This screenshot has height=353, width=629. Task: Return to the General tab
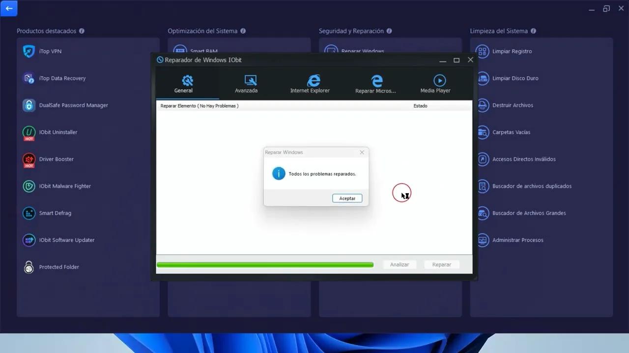click(x=183, y=83)
